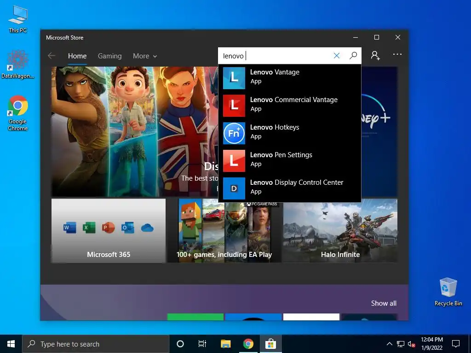Click the Lenovo Display Control Center D icon

pos(234,188)
